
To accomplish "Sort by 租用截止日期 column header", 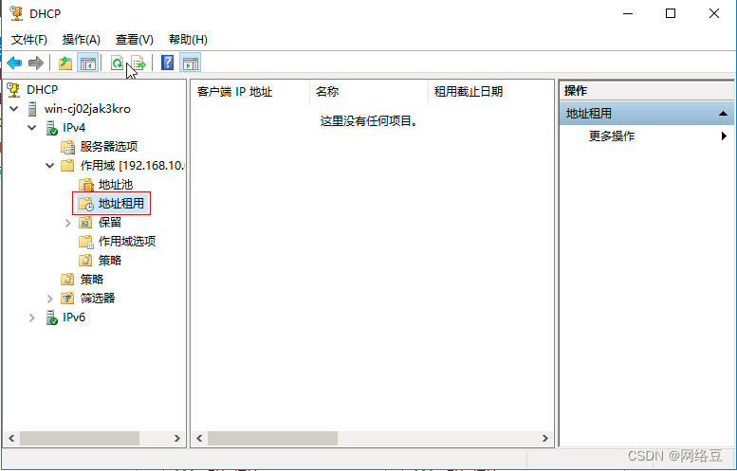I will pos(490,92).
